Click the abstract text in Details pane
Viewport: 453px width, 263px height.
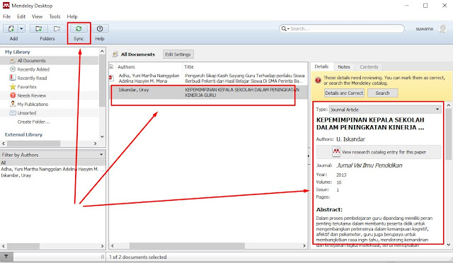click(374, 231)
